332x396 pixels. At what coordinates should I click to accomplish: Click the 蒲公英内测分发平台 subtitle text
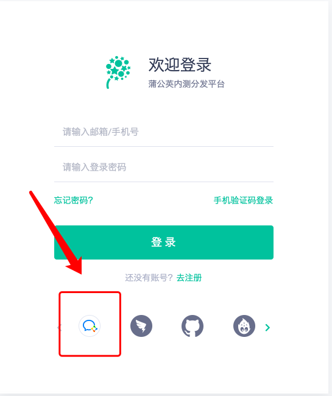pos(186,84)
